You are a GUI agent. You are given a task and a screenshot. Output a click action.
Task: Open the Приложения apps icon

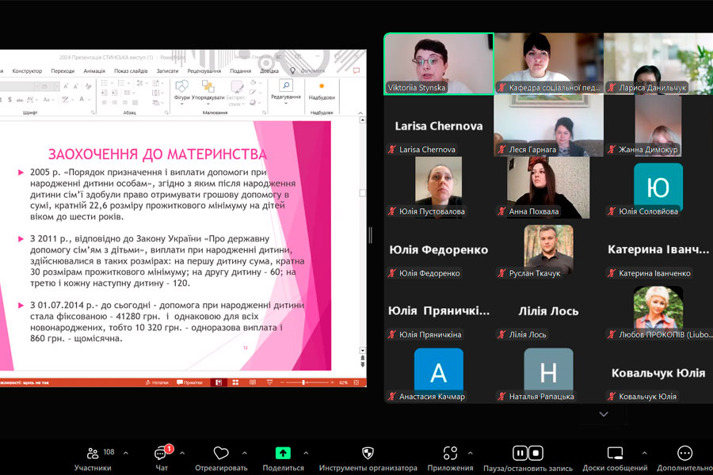pos(450,454)
